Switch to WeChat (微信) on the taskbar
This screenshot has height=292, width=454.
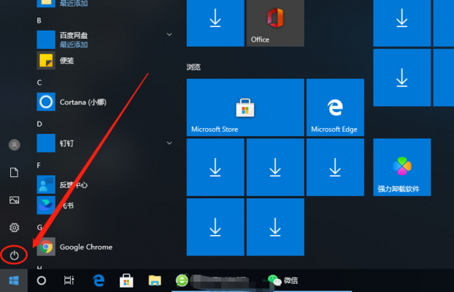coord(283,280)
